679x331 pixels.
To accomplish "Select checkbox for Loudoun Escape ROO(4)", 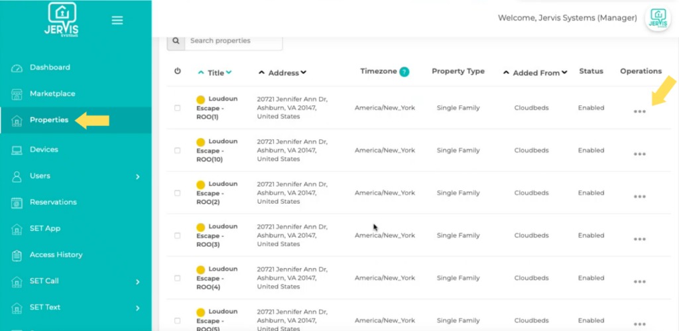I will [177, 278].
